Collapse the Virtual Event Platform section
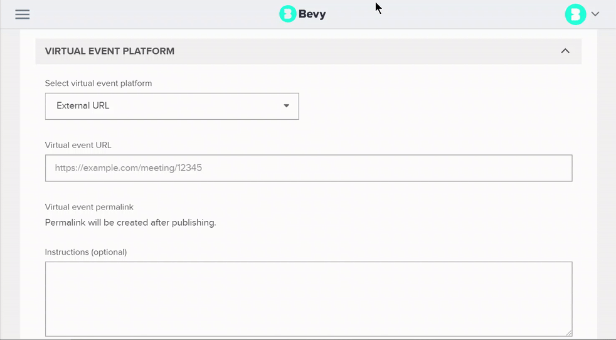The width and height of the screenshot is (616, 340). point(565,51)
